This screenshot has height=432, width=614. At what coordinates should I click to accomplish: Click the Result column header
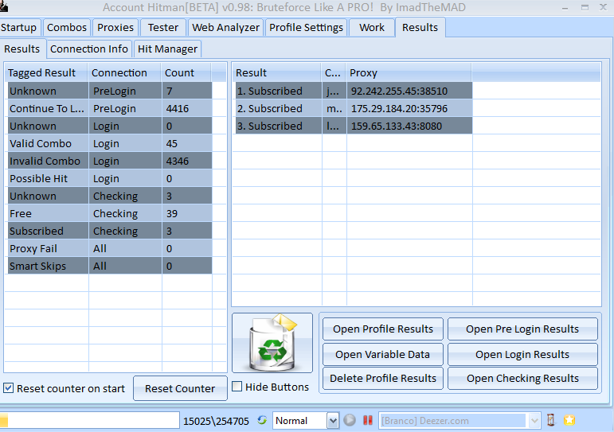coord(277,72)
